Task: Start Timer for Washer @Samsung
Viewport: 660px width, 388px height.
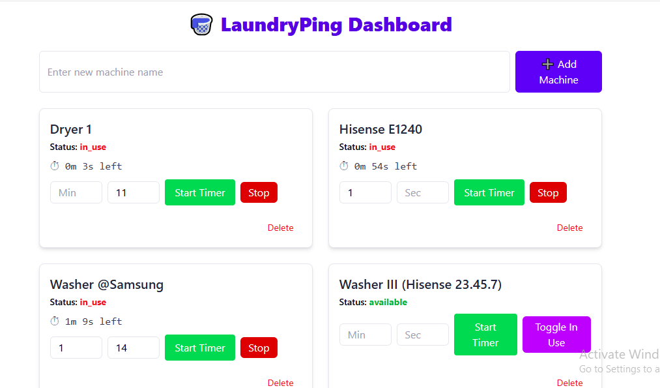Action: coord(199,348)
